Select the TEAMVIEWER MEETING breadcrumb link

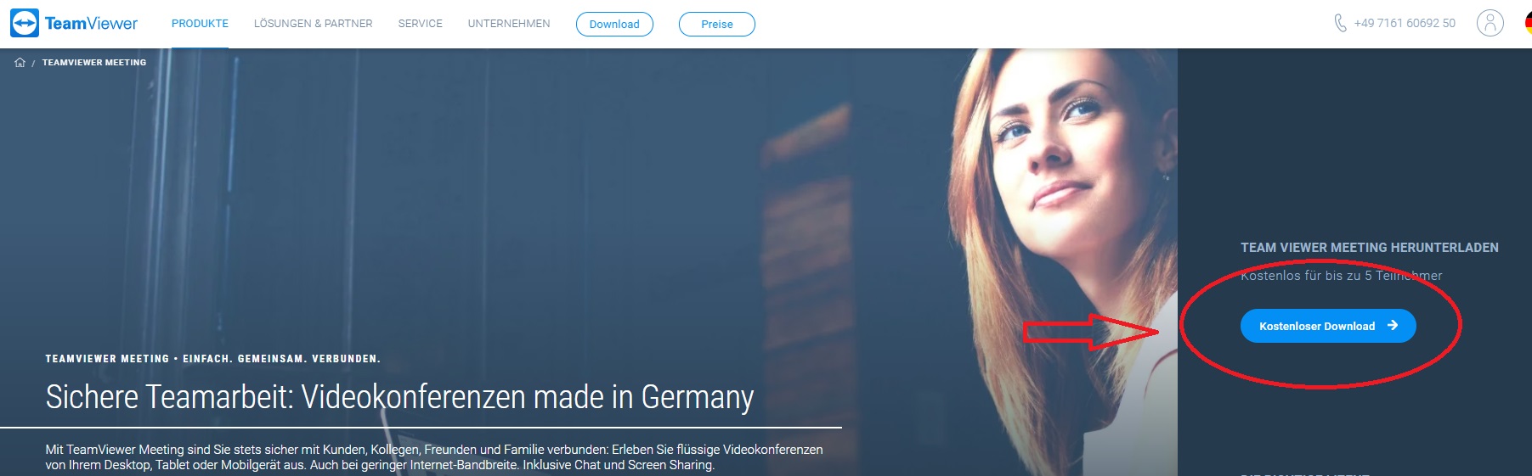(x=94, y=62)
